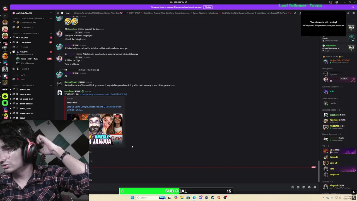Open Discord direct messages home icon

coord(5,8)
